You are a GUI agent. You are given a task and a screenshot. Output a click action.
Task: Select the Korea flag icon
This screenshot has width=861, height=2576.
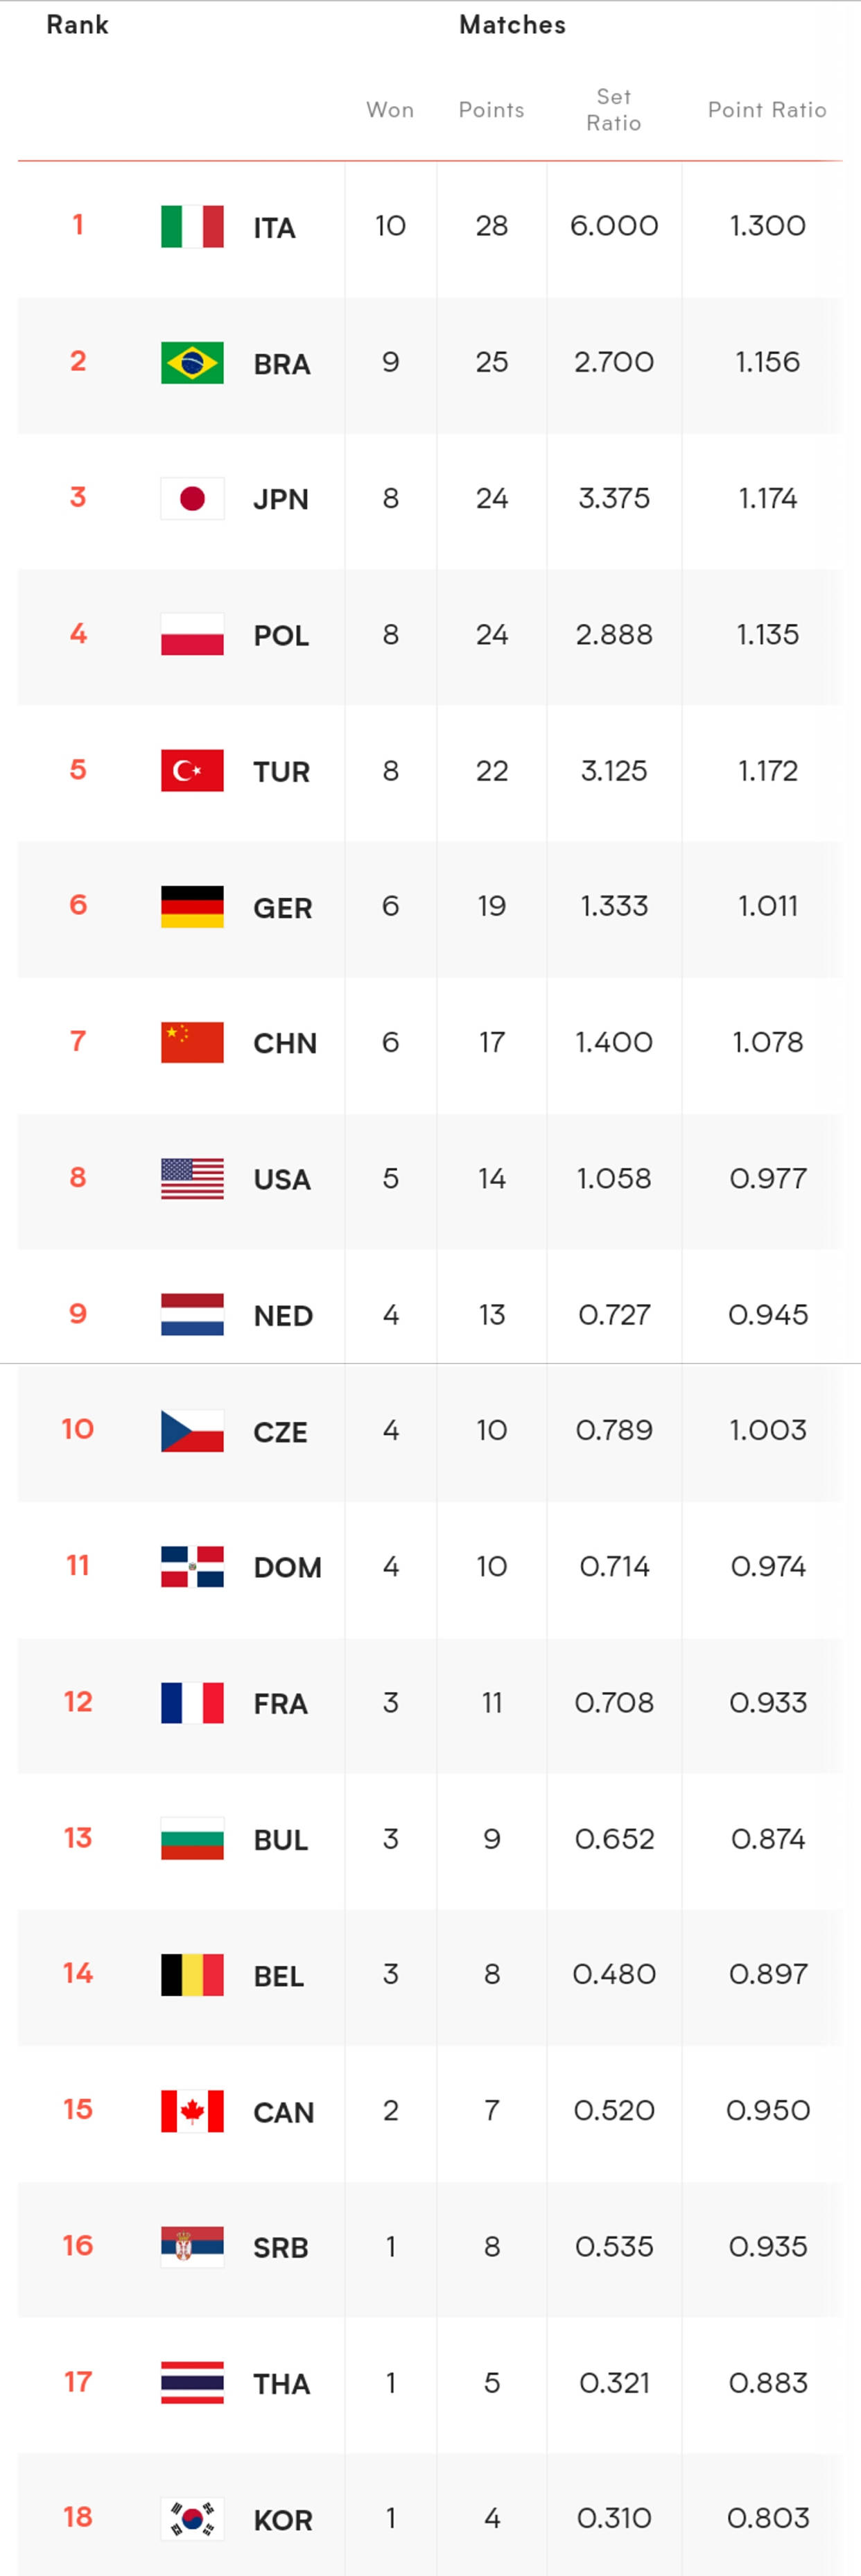point(192,2519)
